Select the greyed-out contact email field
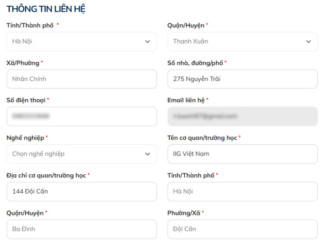 click(x=243, y=116)
